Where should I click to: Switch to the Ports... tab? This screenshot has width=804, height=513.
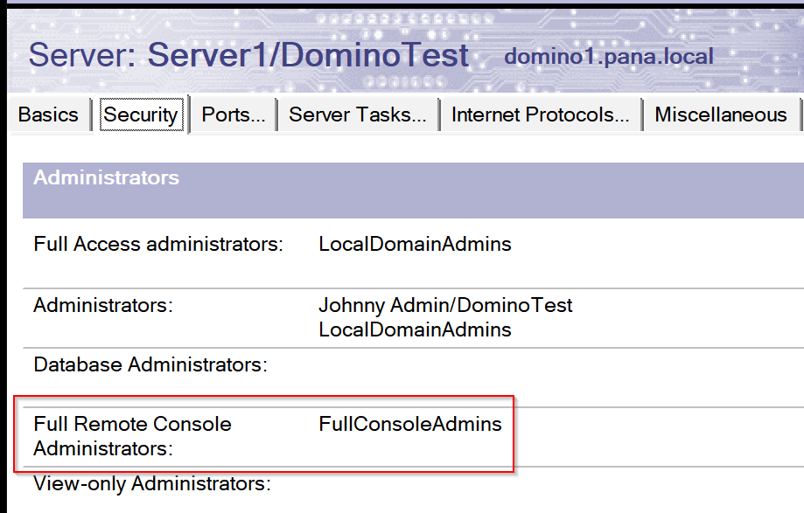[234, 114]
